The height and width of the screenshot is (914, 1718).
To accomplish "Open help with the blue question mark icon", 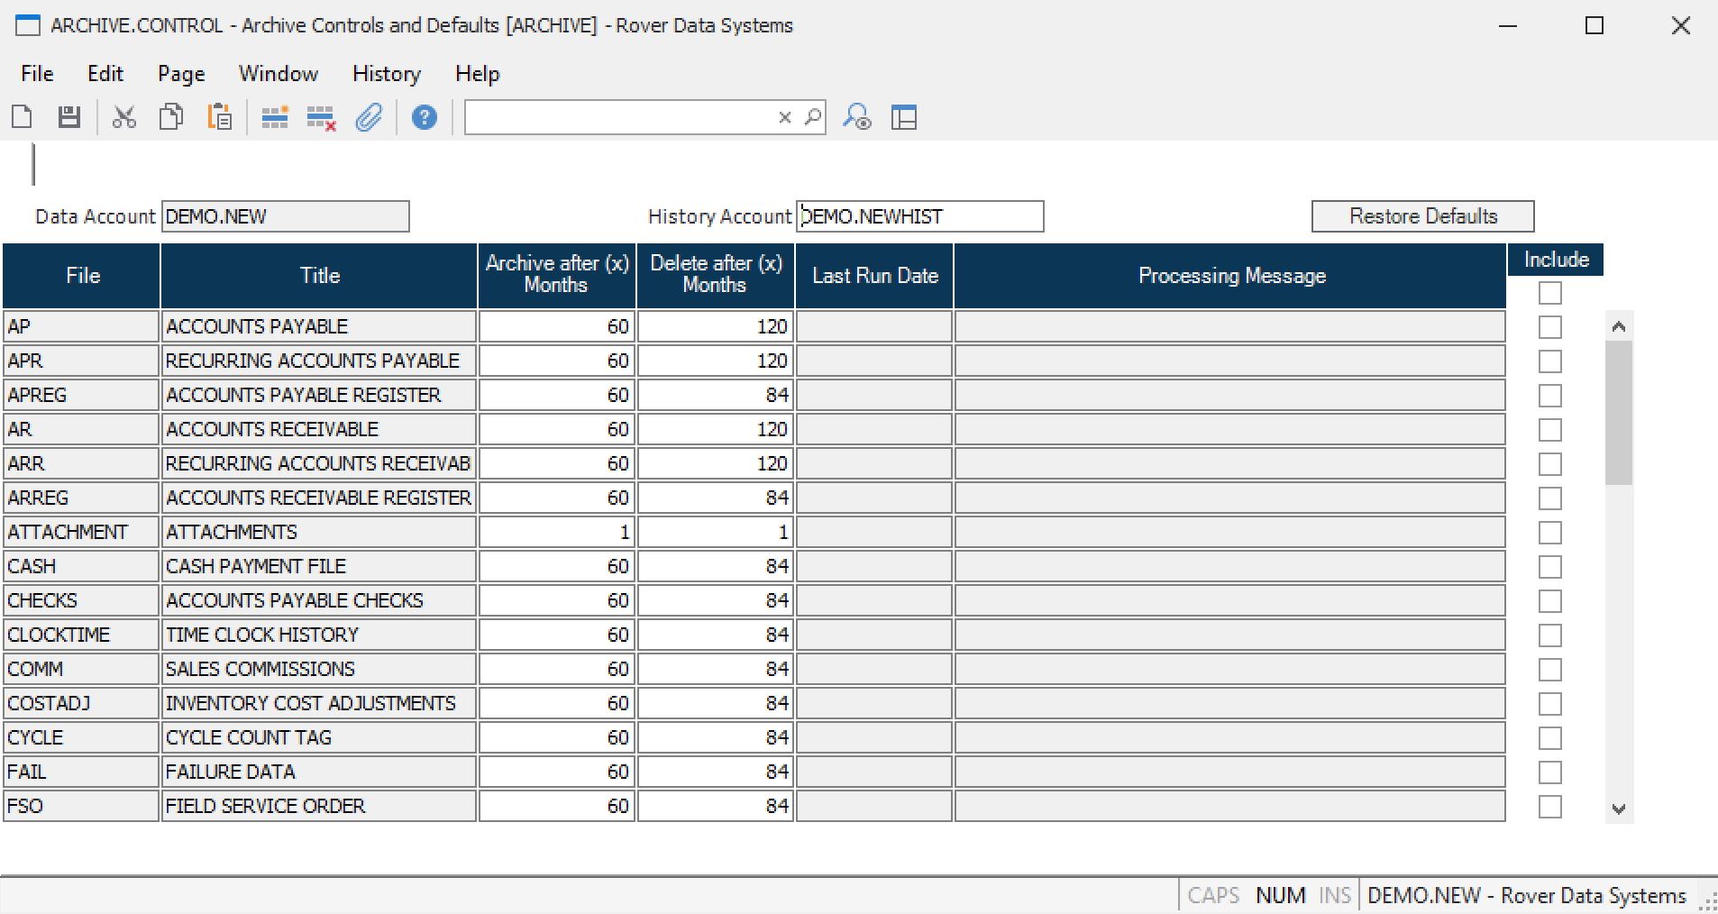I will [x=424, y=117].
